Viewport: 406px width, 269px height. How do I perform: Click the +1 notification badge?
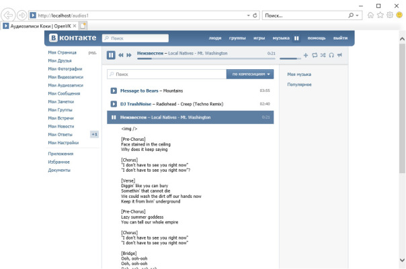[x=94, y=134]
